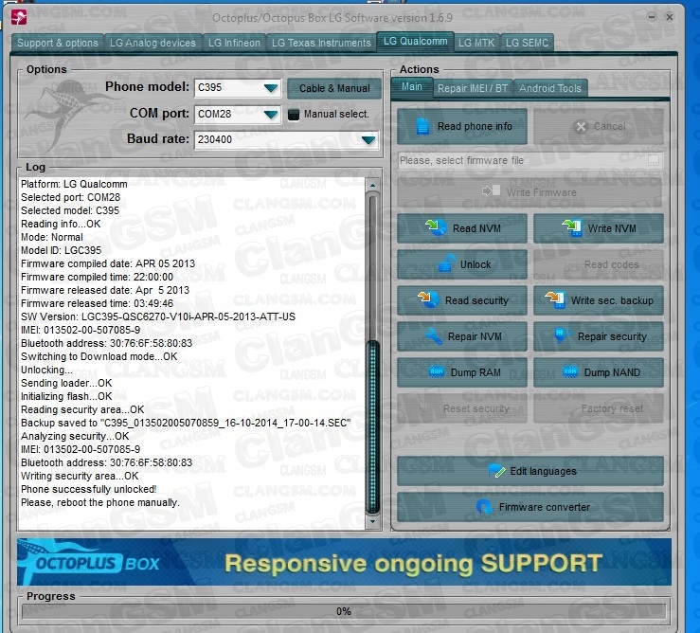Click the Dump NAND chip icon
The image size is (700, 633).
(570, 371)
